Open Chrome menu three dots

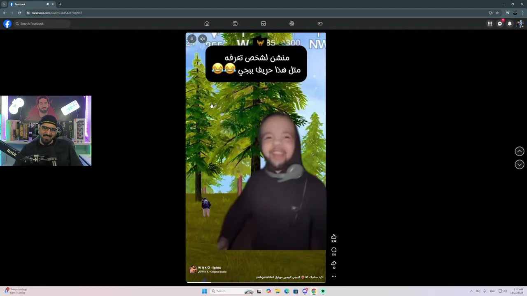click(522, 13)
